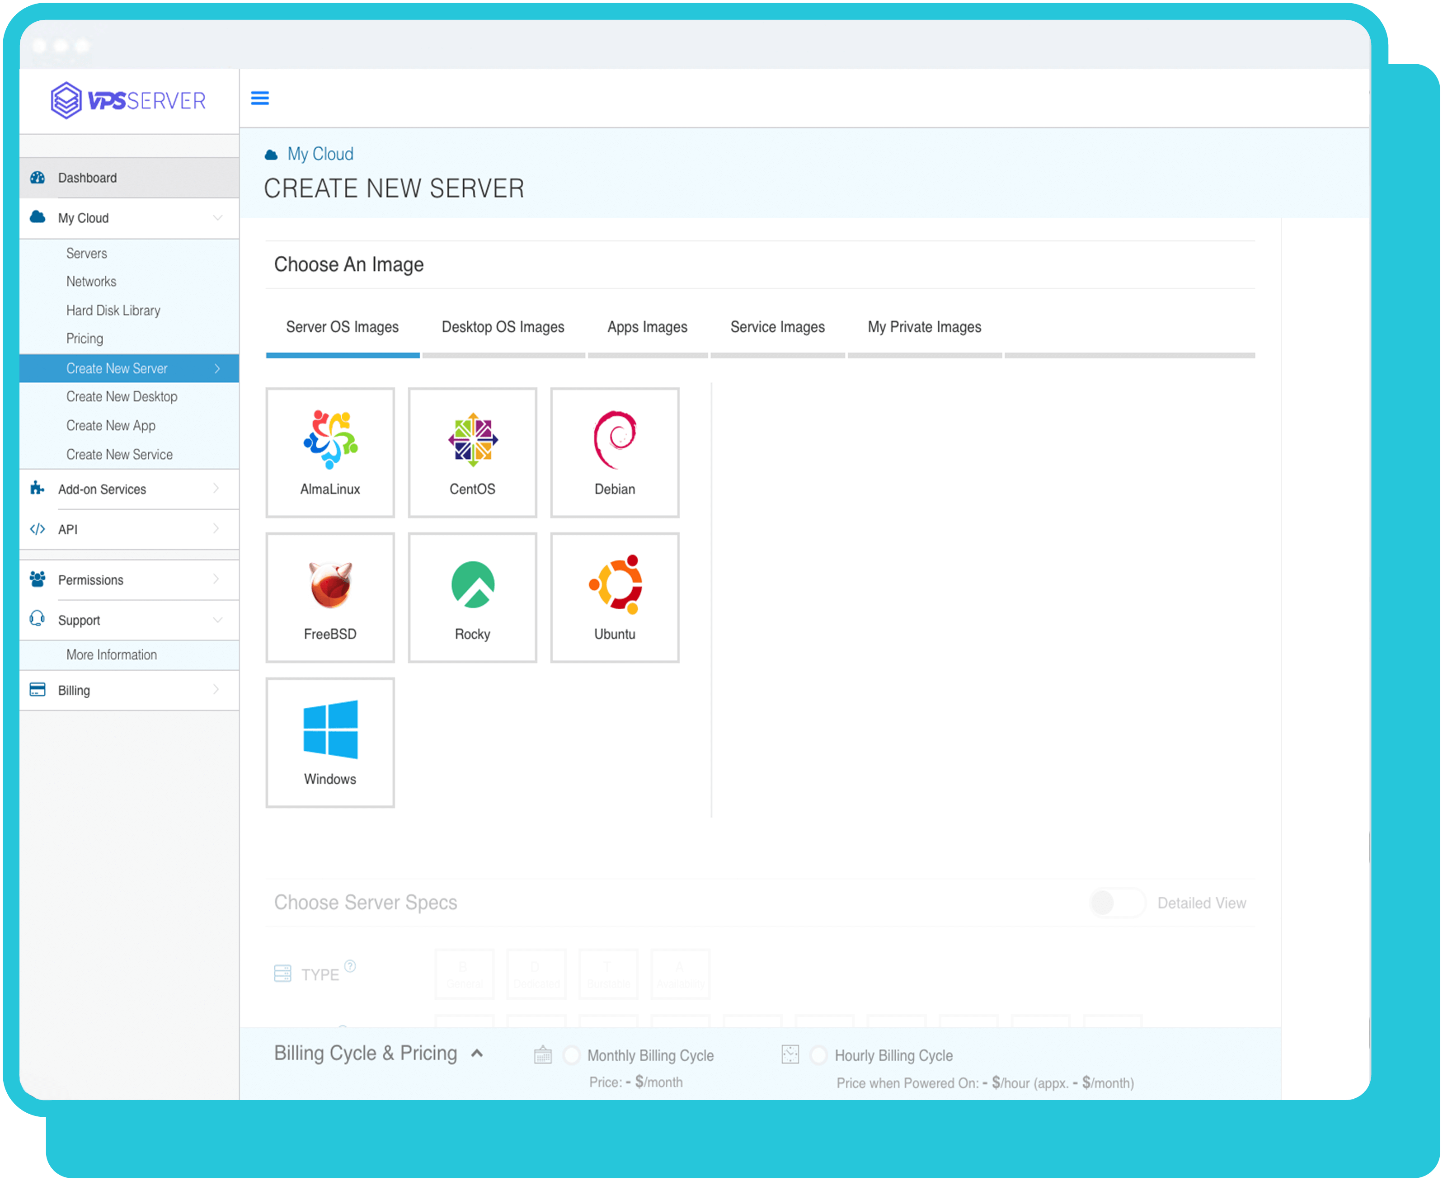Toggle the Detailed View switch
Image resolution: width=1443 pixels, height=1181 pixels.
pos(1117,903)
